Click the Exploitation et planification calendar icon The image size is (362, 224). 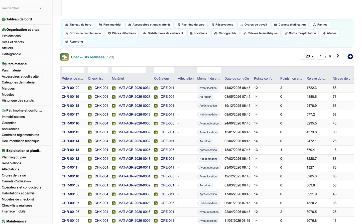pyautogui.click(x=4, y=151)
